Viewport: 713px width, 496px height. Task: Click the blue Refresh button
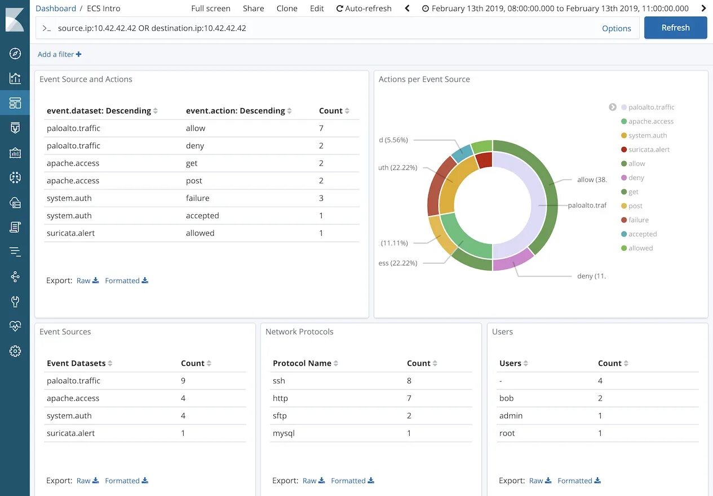point(675,28)
